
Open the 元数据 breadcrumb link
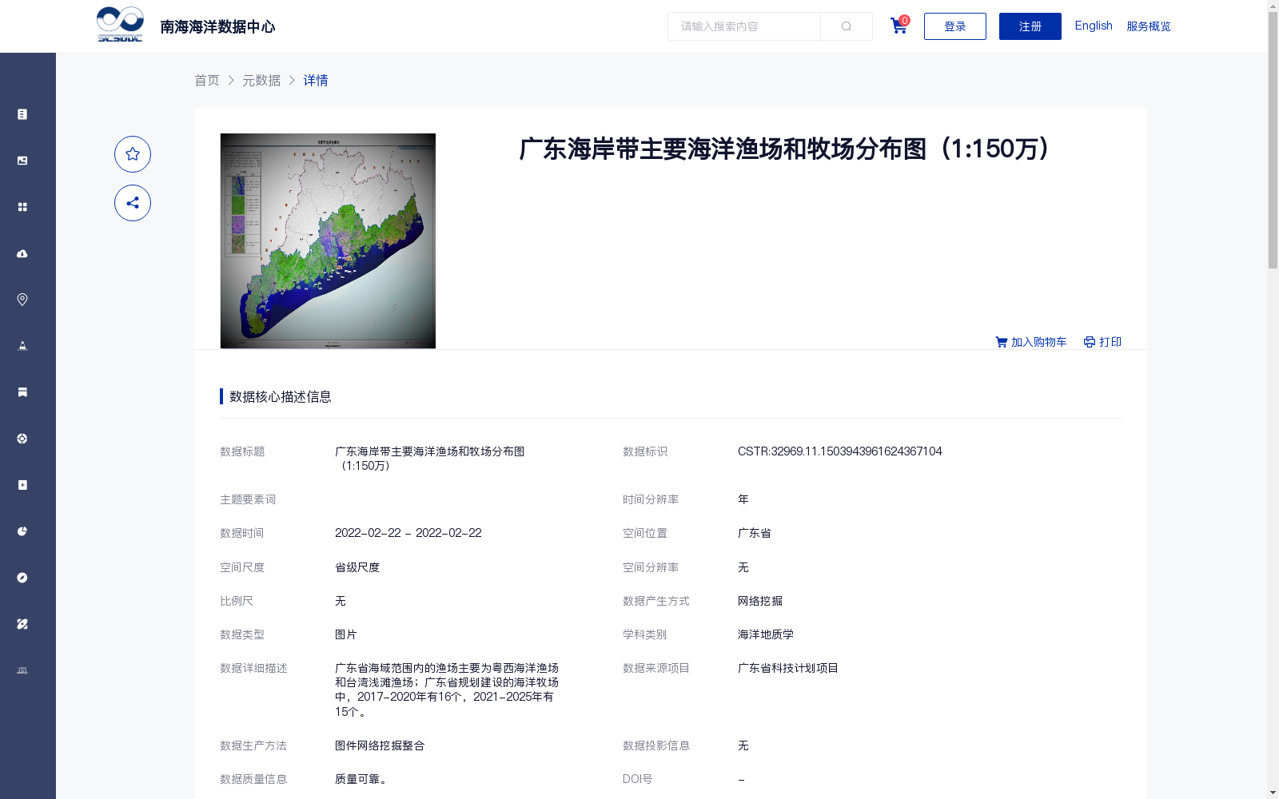(x=261, y=80)
